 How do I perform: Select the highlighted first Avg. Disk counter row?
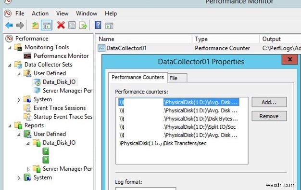(178, 102)
